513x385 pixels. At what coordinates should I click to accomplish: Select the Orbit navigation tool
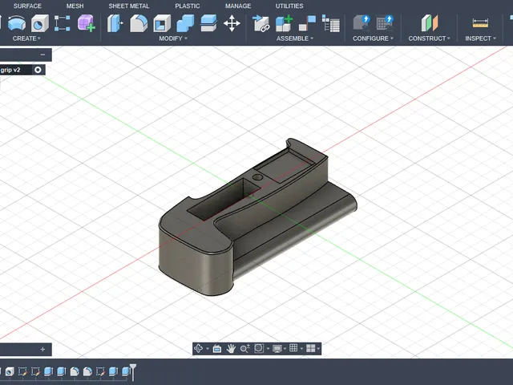(x=199, y=348)
